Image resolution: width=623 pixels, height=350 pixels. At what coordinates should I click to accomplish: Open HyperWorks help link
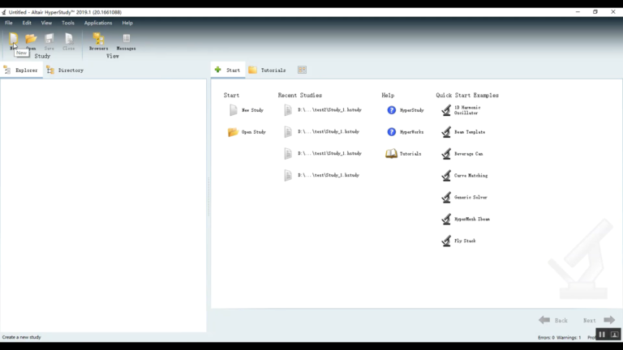coord(406,132)
